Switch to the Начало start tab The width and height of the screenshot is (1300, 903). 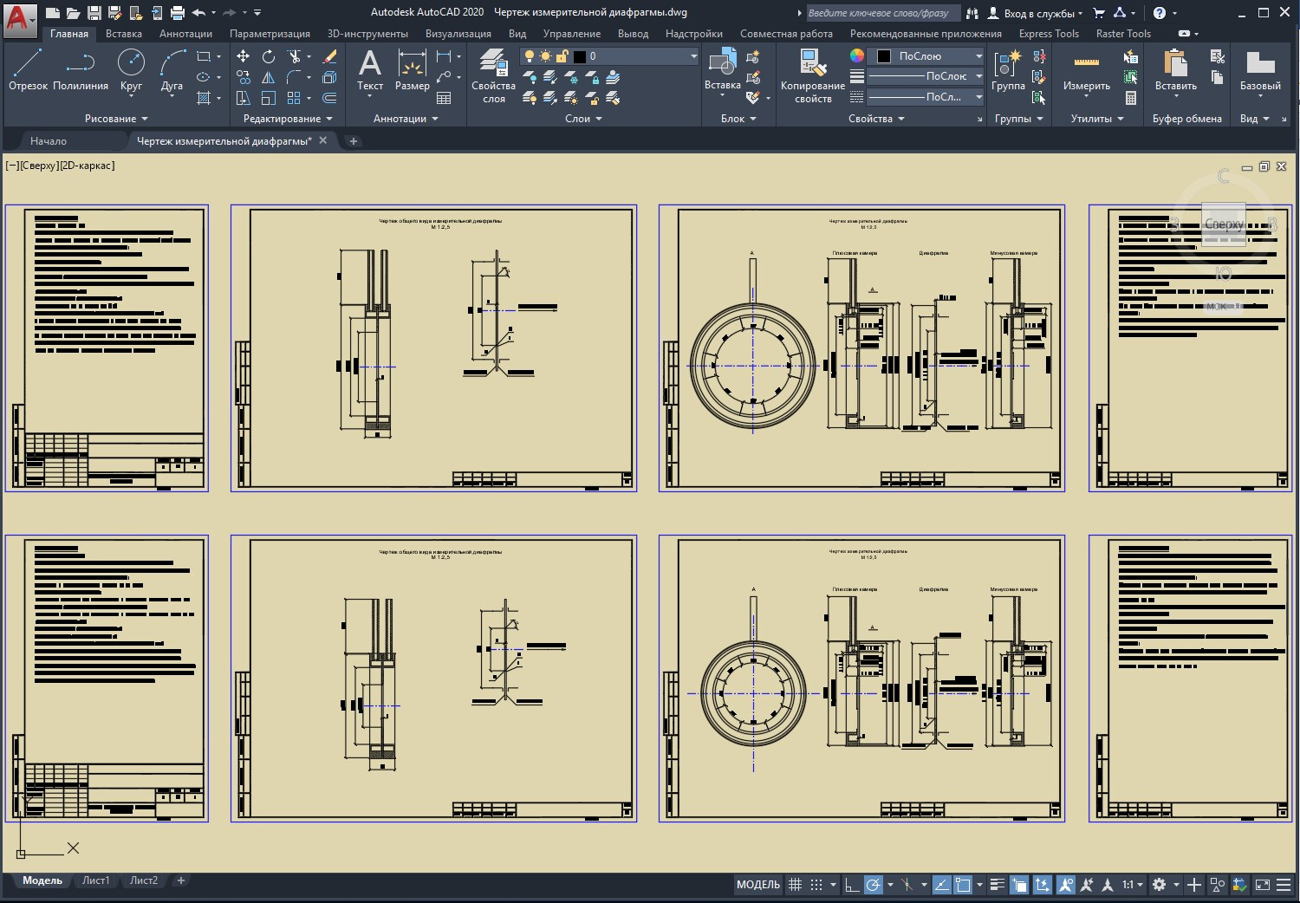pyautogui.click(x=49, y=140)
